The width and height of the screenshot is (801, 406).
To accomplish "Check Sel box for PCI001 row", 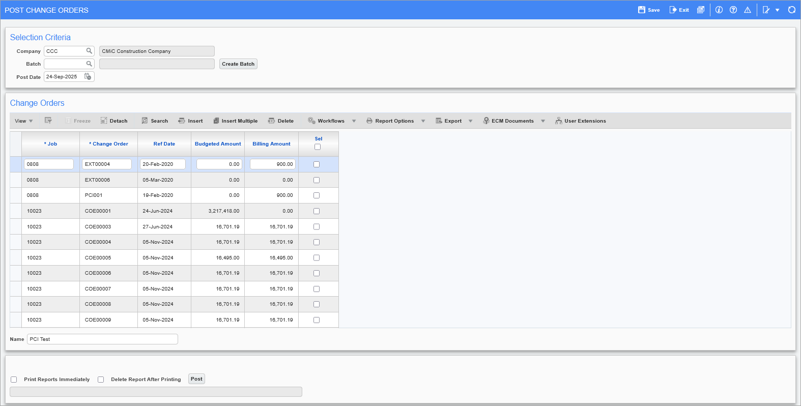I will pos(317,195).
